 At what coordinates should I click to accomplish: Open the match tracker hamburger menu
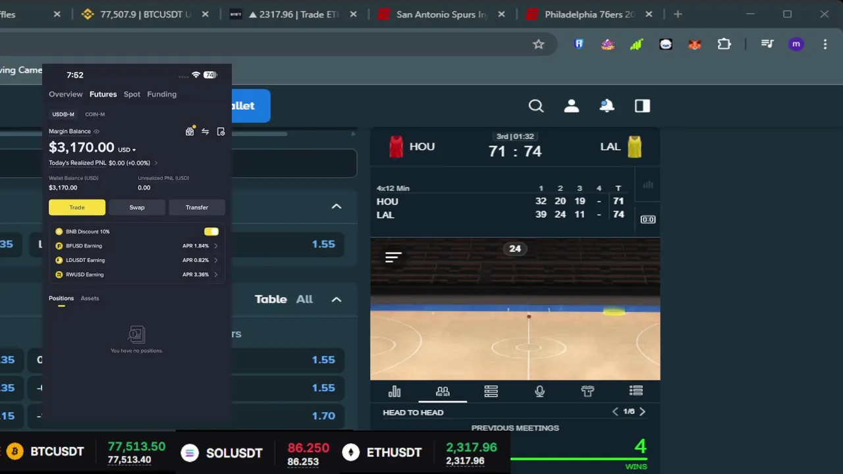pos(393,257)
